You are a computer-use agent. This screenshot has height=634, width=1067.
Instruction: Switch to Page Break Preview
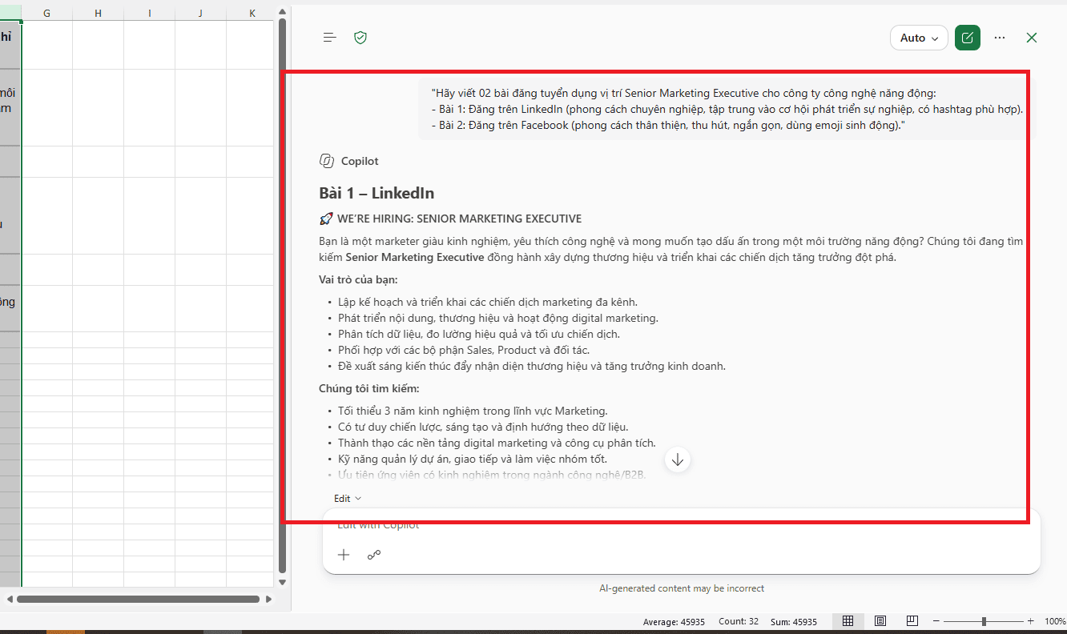pyautogui.click(x=912, y=621)
